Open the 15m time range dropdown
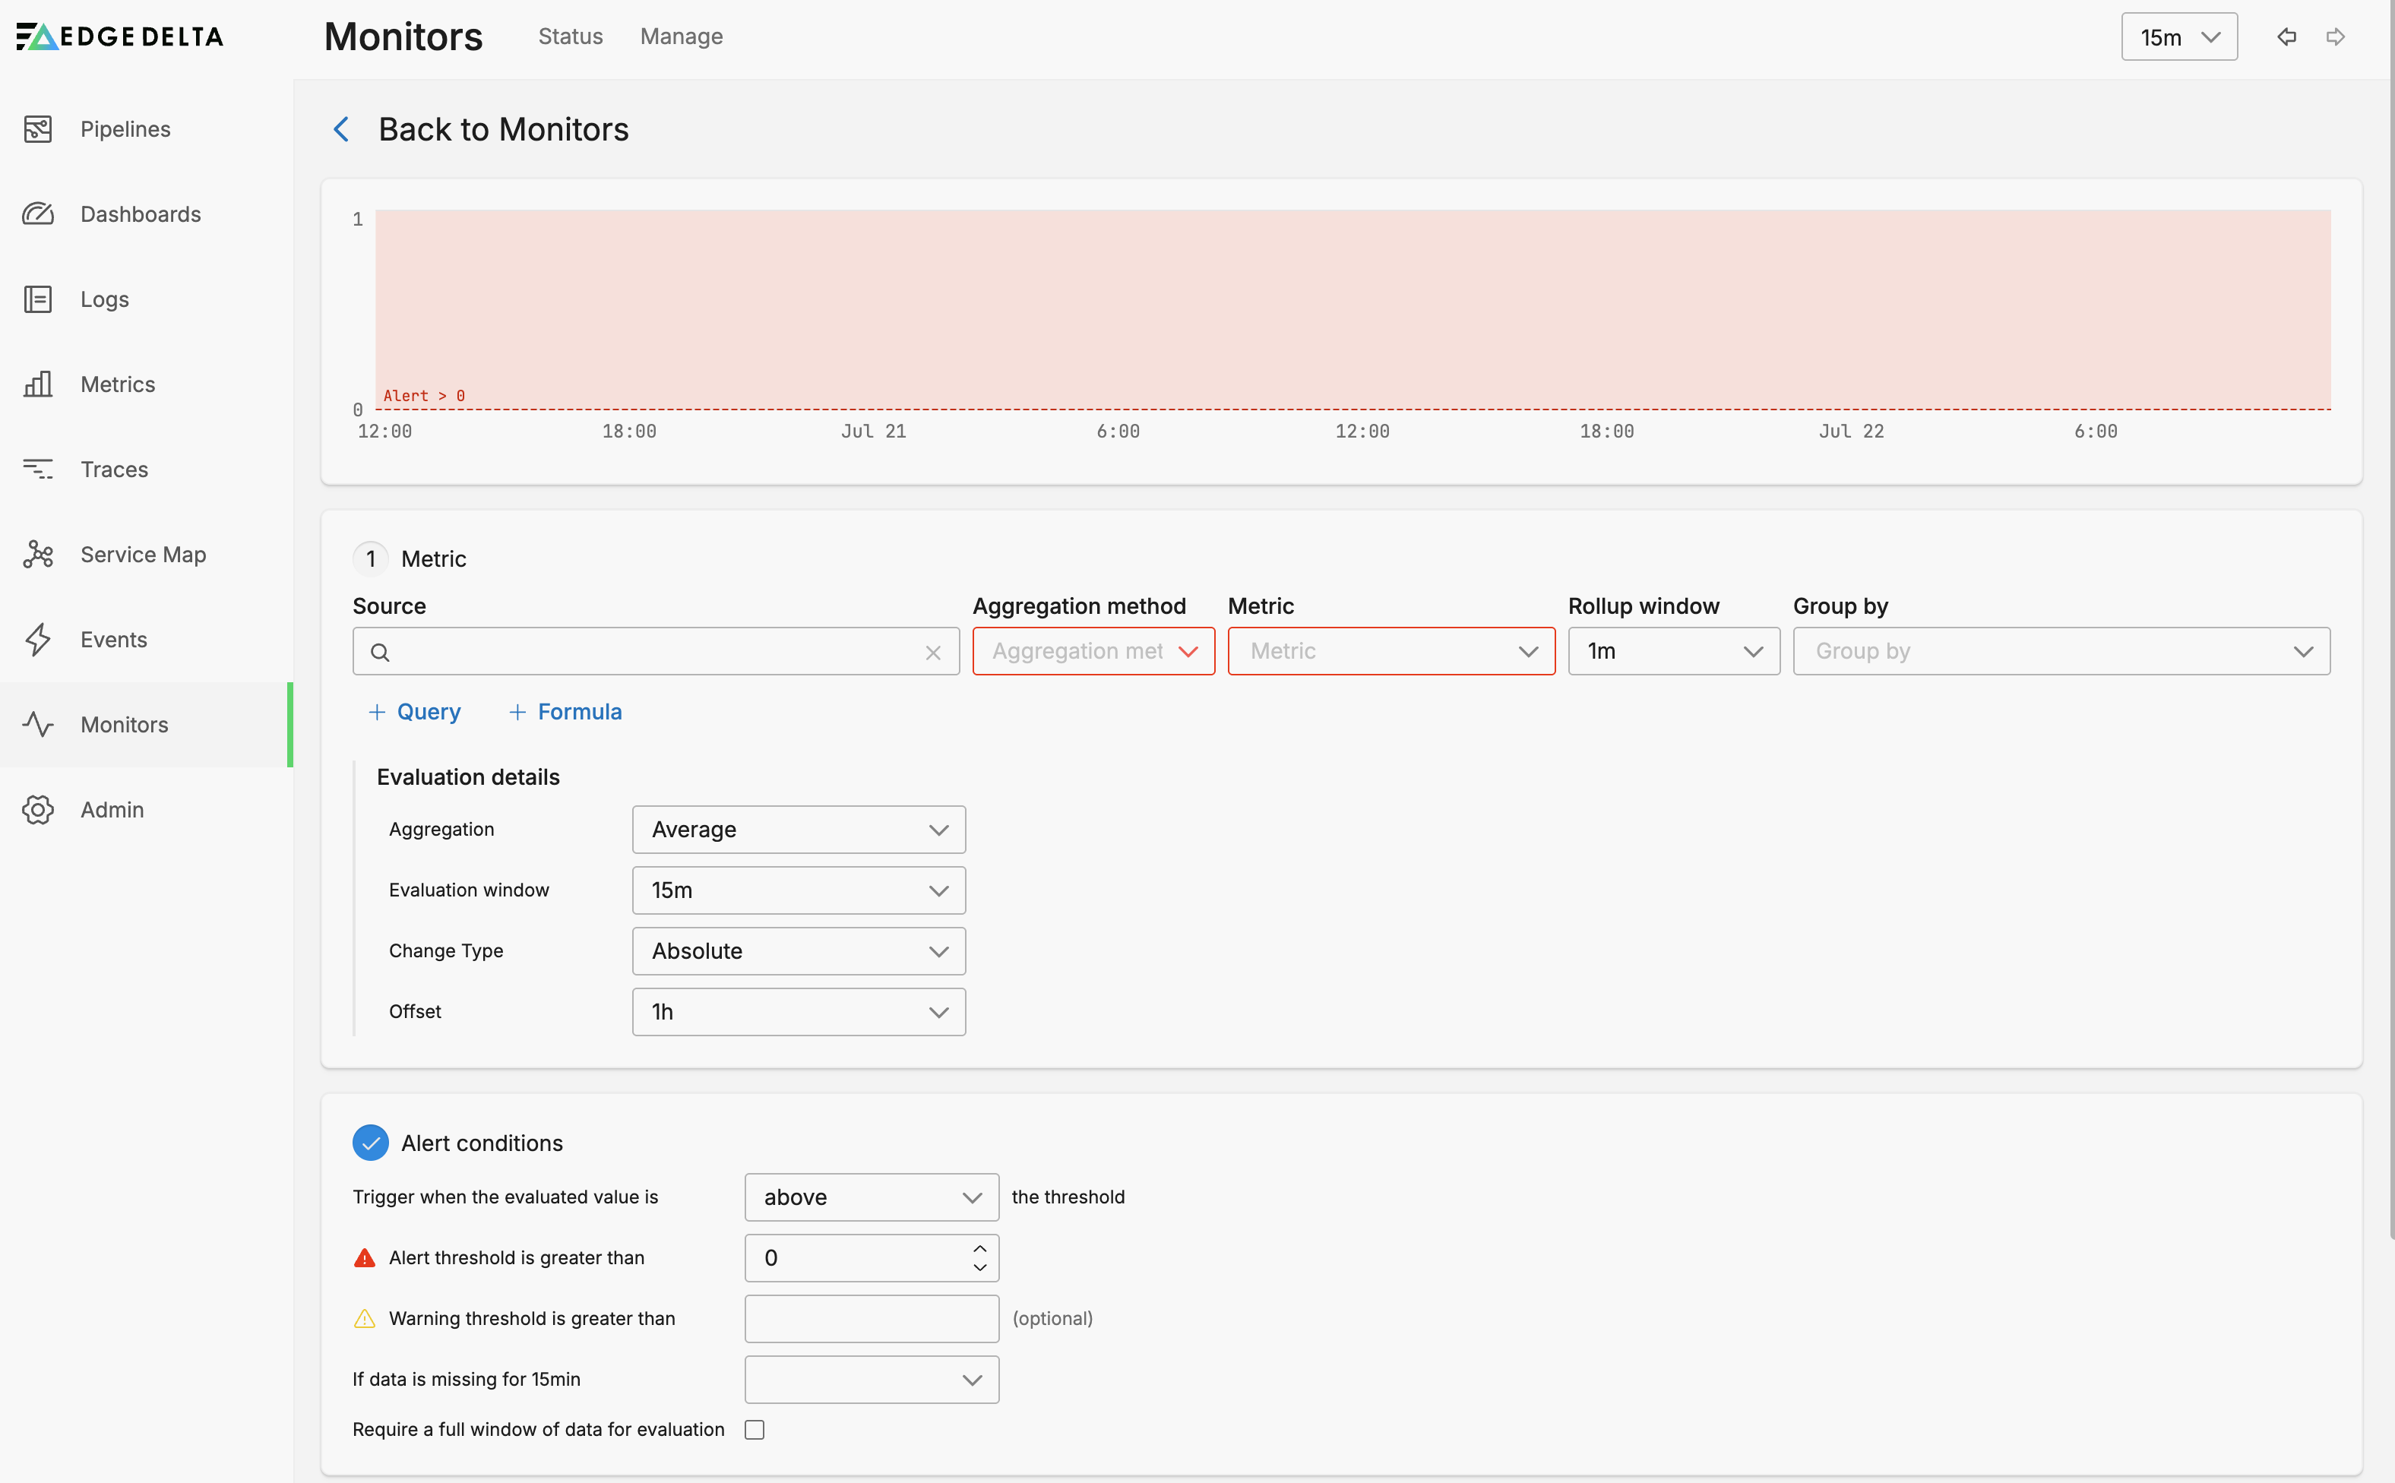 (x=2179, y=37)
